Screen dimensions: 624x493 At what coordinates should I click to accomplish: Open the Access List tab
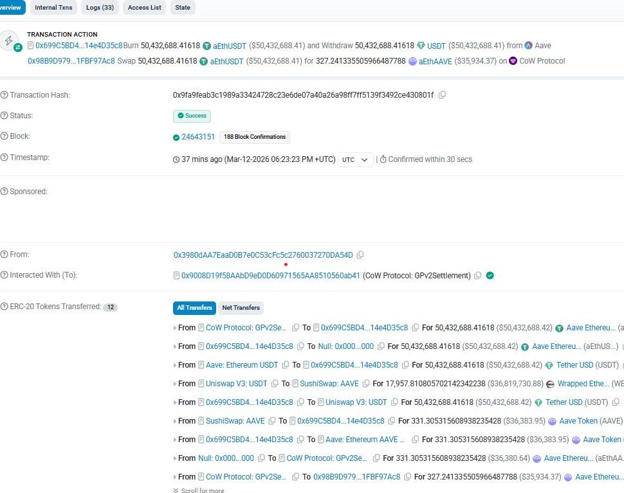(145, 7)
